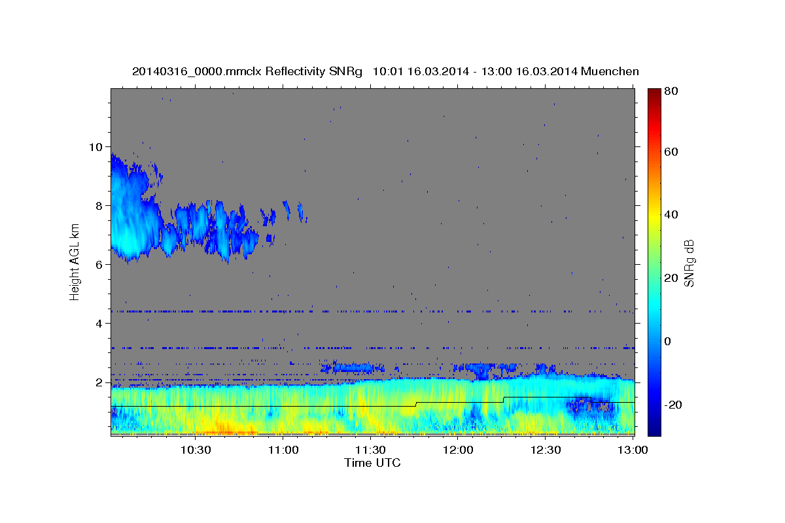Click the 13:00 time tick label

(633, 450)
